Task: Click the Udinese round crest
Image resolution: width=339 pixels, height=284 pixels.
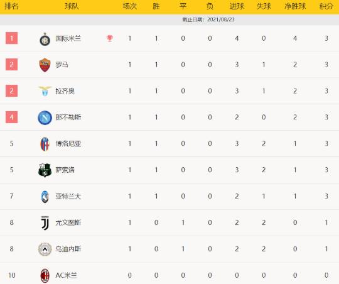Action: coord(45,249)
